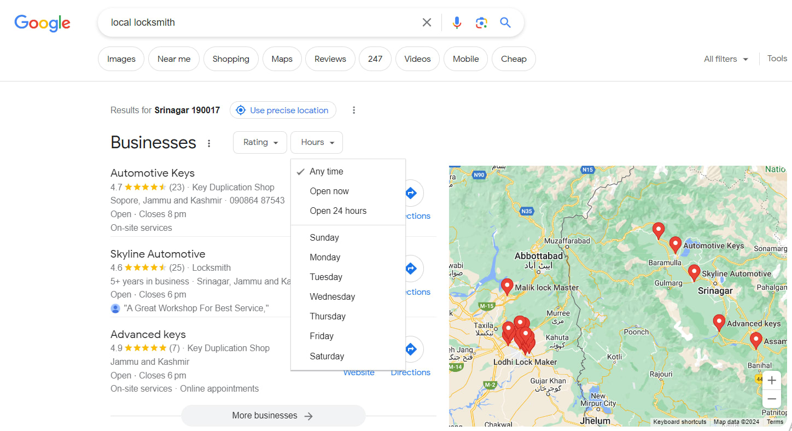Screen dimensions: 792x431
Task: Choose Open now in Hours menu
Action: [x=348, y=191]
